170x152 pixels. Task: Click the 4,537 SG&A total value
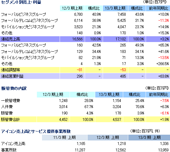(117, 120)
